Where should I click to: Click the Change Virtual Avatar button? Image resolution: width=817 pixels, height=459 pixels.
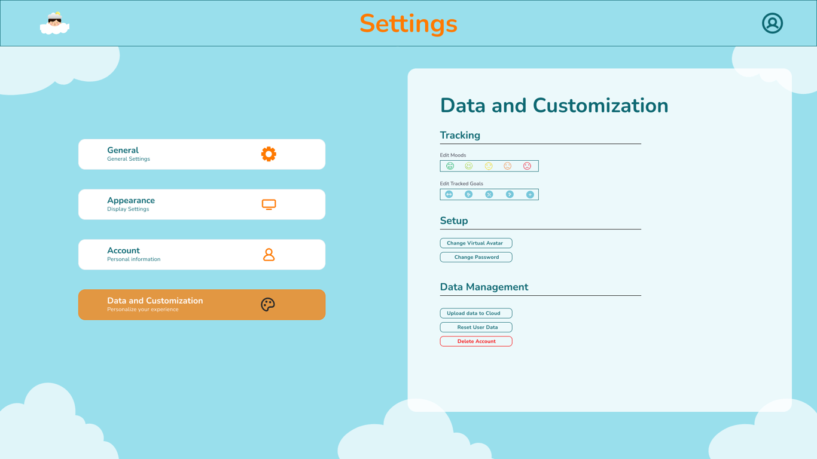click(x=476, y=243)
